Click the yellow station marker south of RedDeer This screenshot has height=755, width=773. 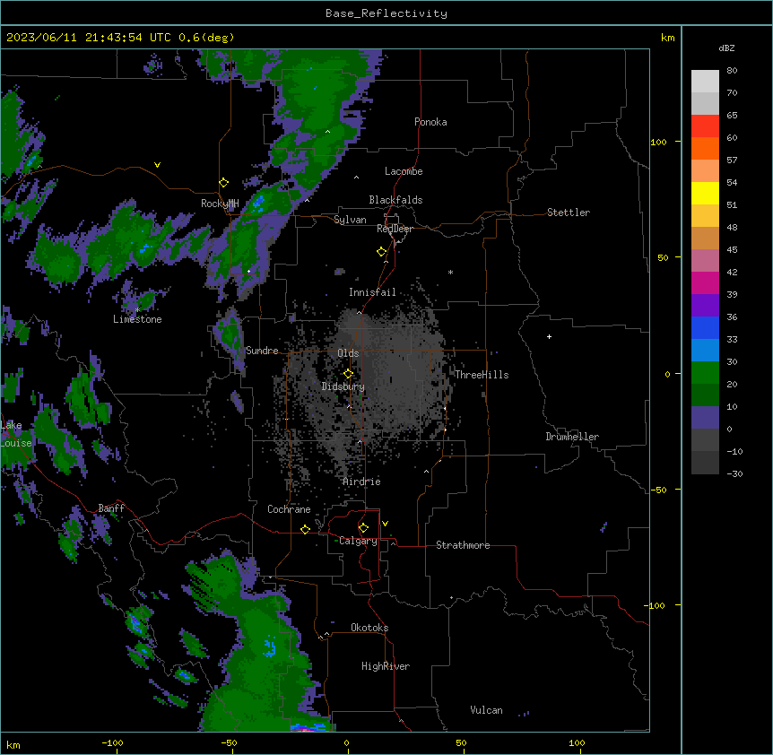[x=382, y=252]
